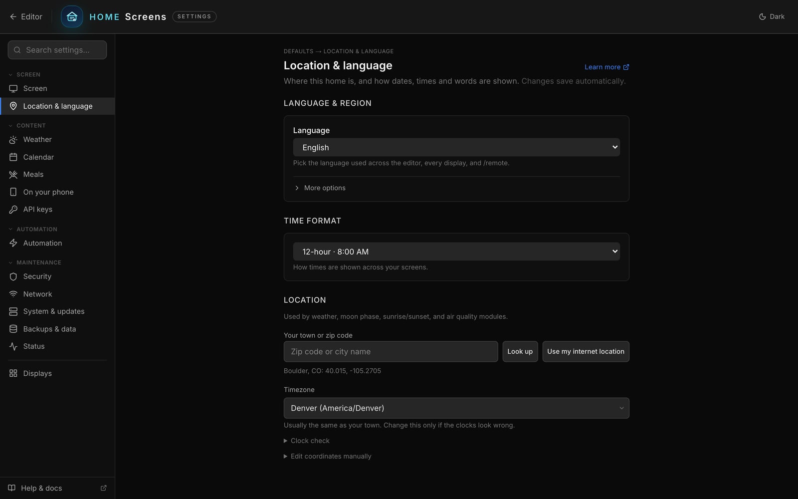Click the Automation lightning bolt icon
Viewport: 798px width, 499px height.
(x=13, y=243)
